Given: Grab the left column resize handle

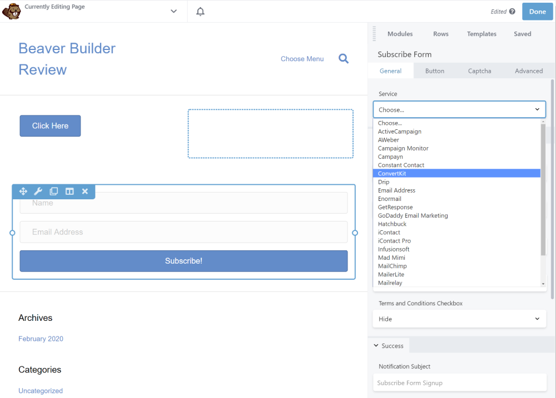Looking at the screenshot, I should pos(12,233).
